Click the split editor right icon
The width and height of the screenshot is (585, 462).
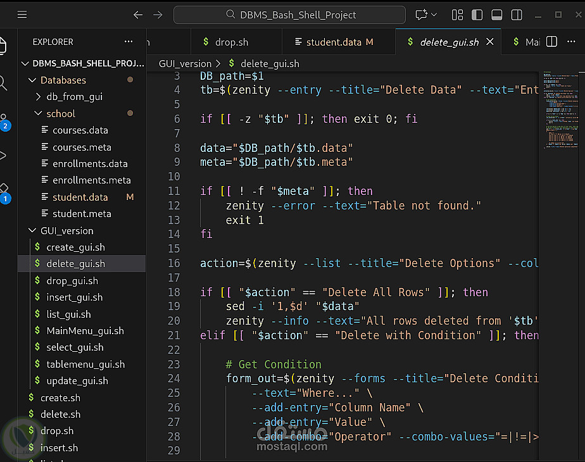(x=552, y=42)
